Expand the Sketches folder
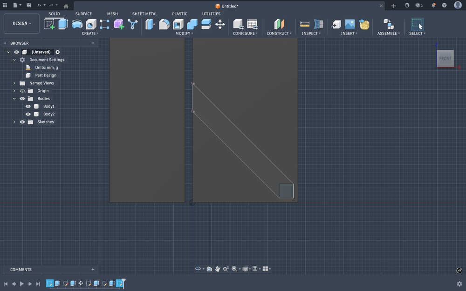466x291 pixels. (x=14, y=122)
